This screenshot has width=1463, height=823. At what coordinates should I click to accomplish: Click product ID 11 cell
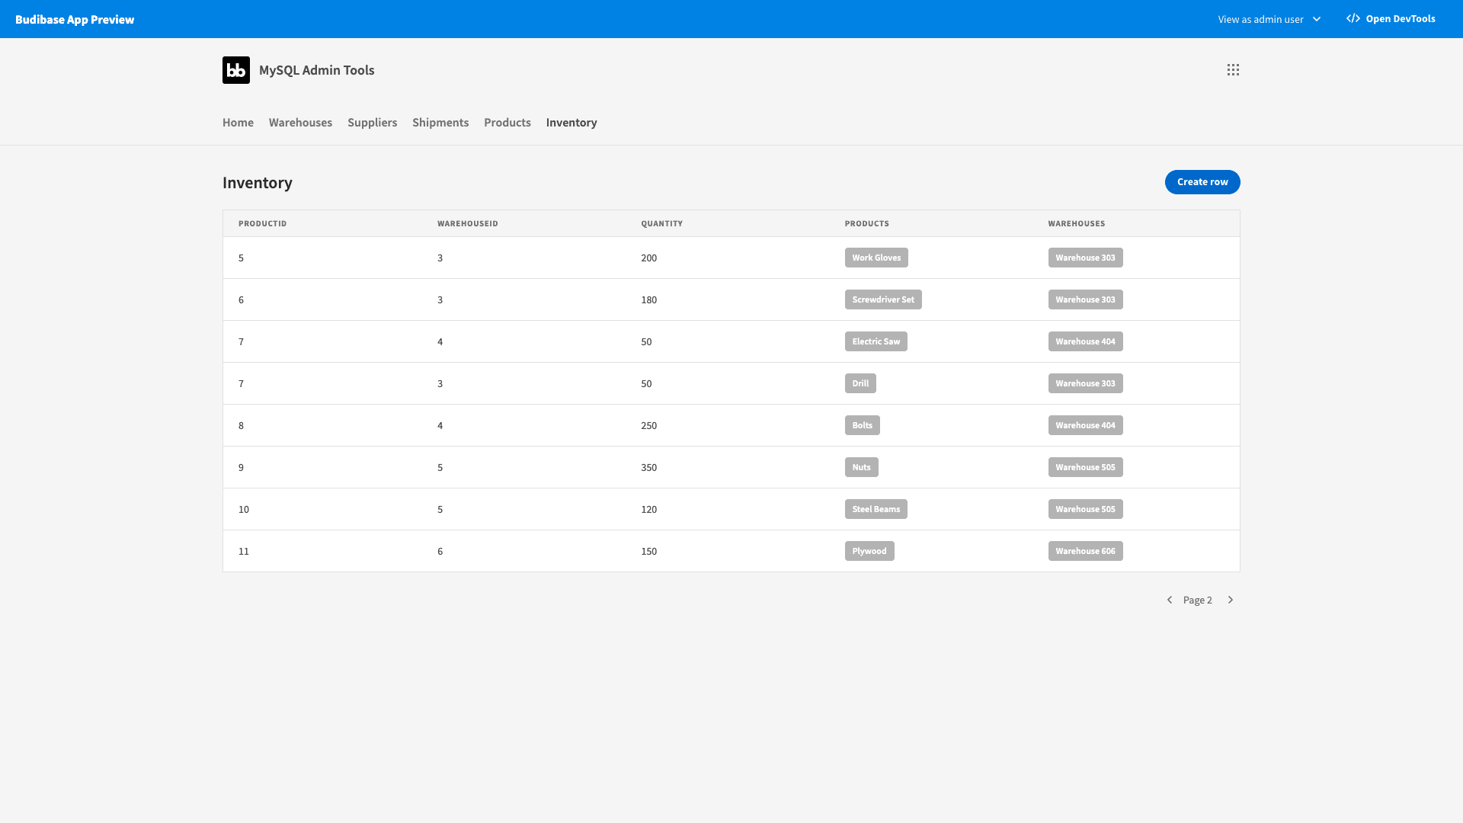[x=244, y=552]
